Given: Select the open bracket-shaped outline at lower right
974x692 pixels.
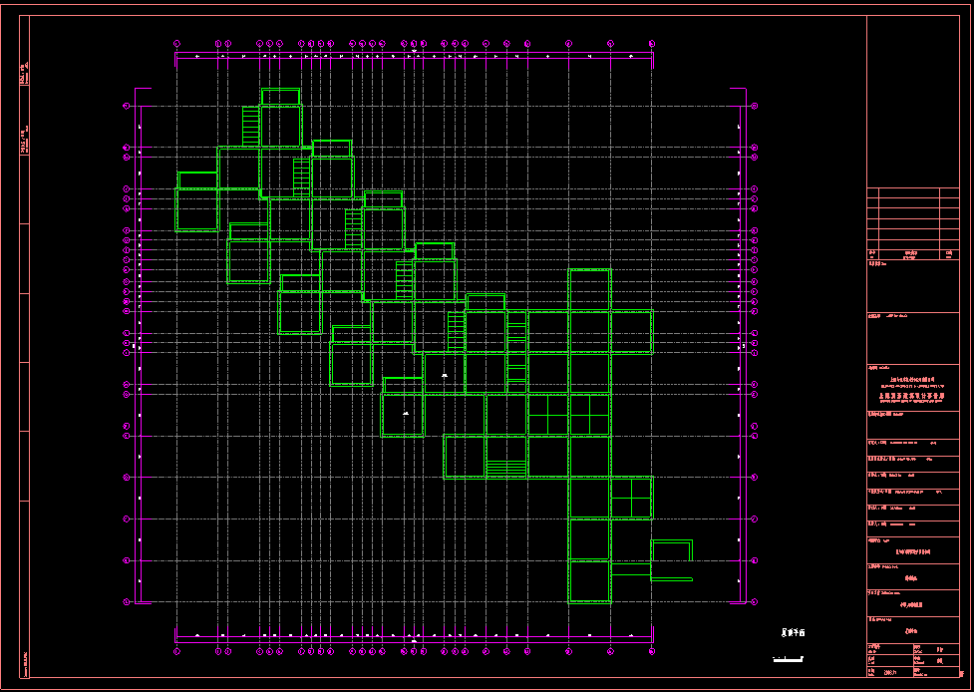Looking at the screenshot, I should pos(671,551).
